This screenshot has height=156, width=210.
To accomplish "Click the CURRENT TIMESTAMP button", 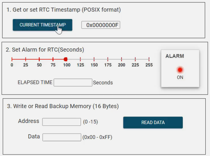I will pos(42,25).
